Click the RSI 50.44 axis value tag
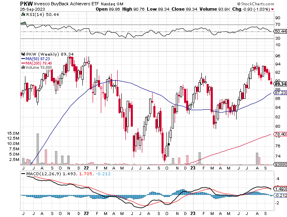287x217 pixels. (280, 31)
